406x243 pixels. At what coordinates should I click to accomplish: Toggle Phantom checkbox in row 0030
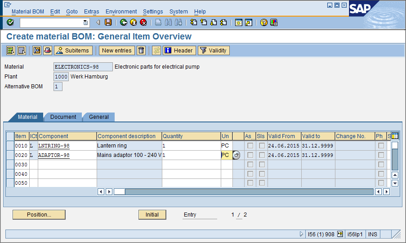[x=381, y=165]
